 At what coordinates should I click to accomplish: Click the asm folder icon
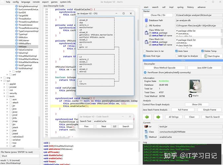(x=11, y=99)
